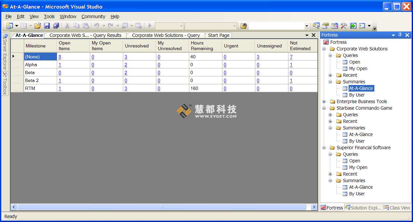
Task: Open the Find combo box dropdown
Action: coord(307,26)
